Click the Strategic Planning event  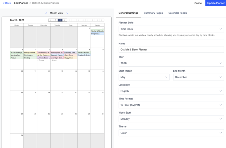coord(57,55)
